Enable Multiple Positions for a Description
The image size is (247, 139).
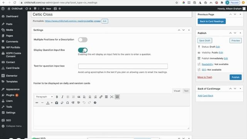83,40
